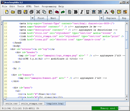This screenshot has height=111, width=130.
Task: Open help via the question mark icon
Action: click(119, 12)
